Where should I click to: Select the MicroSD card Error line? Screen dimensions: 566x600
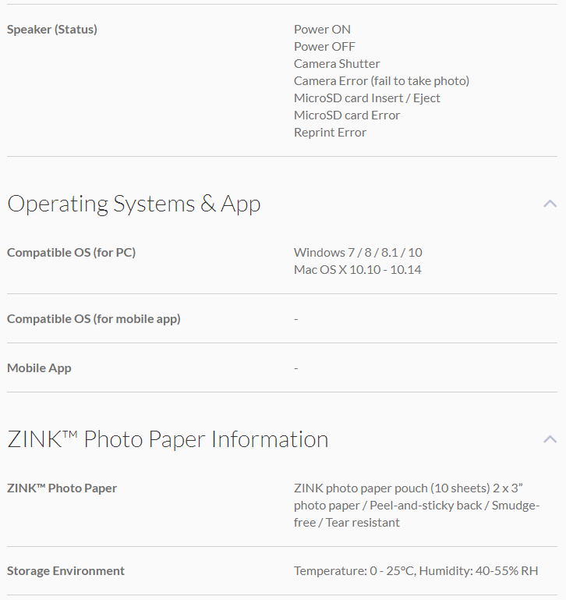pyautogui.click(x=347, y=115)
